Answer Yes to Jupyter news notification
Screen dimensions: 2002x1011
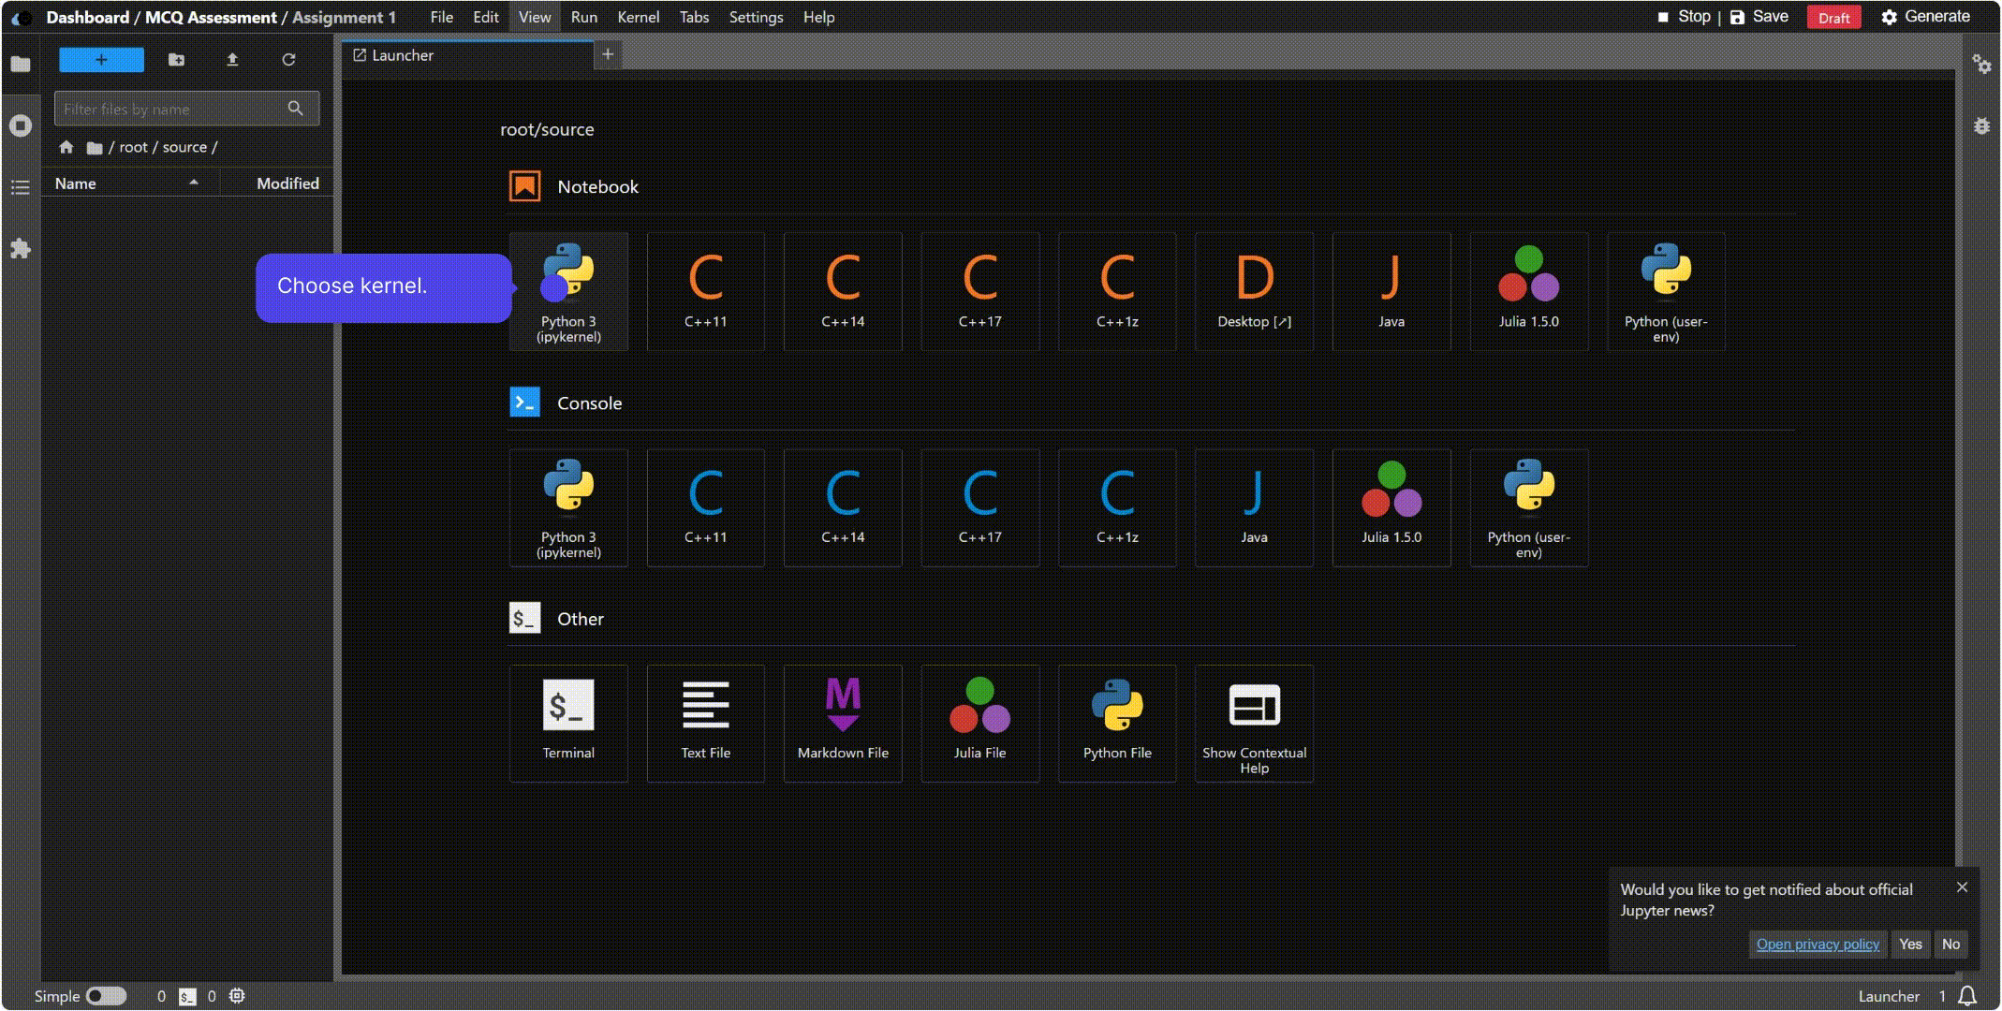[1910, 944]
